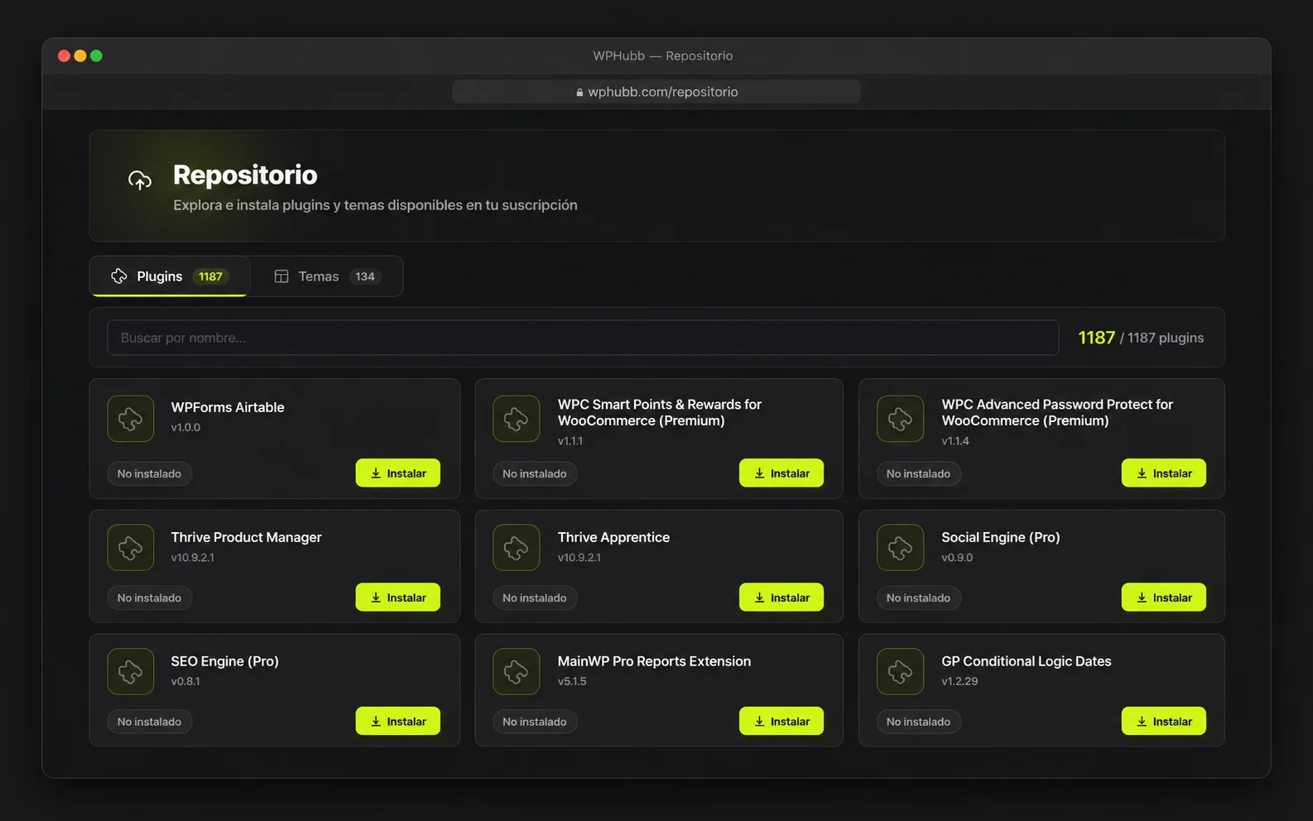Click version v0.9.0 under Social Engine
This screenshot has width=1313, height=821.
957,557
